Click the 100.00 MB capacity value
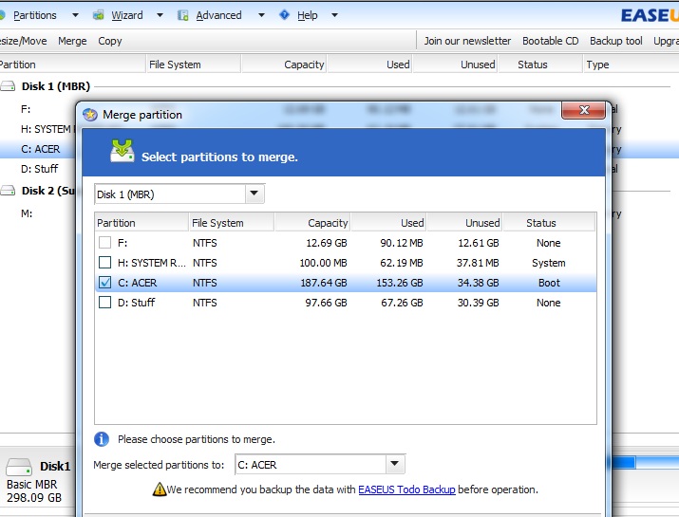Viewport: 679px width, 517px height. [324, 263]
